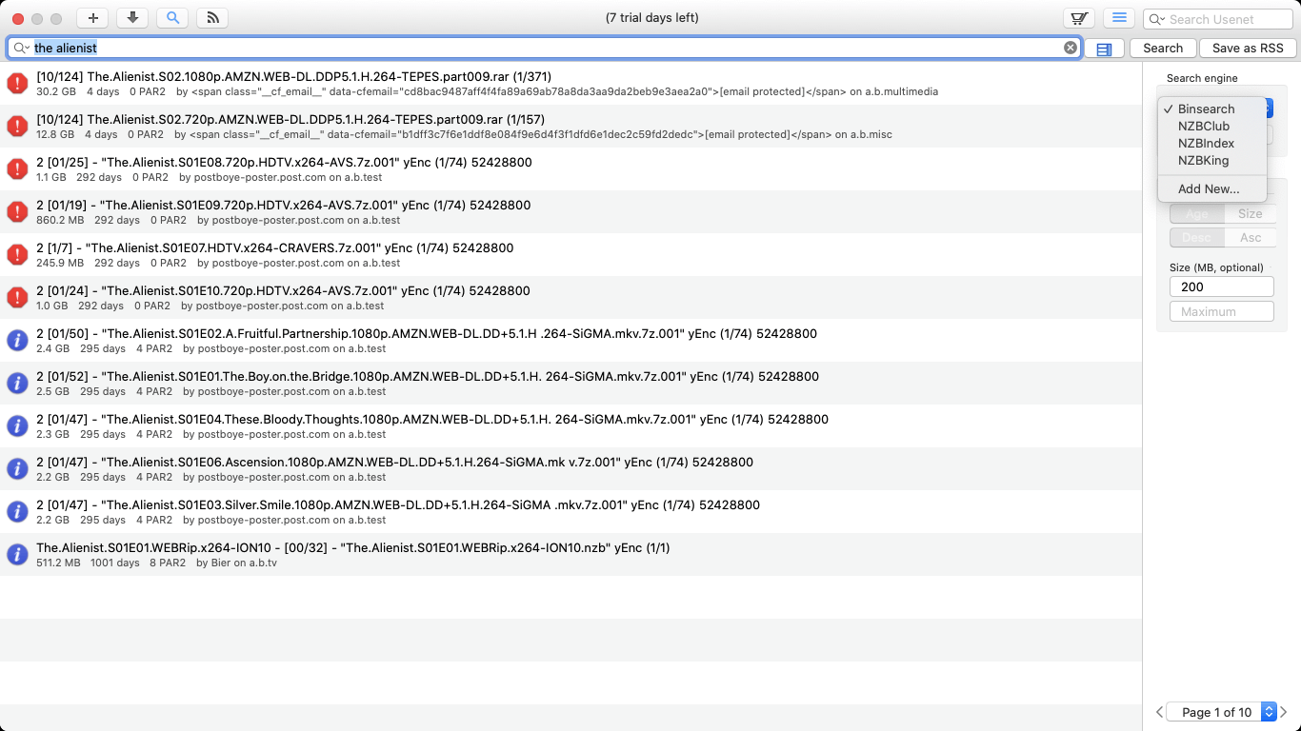Viewport: 1301px width, 731px height.
Task: Click the Search Usenet field
Action: [x=1219, y=19]
